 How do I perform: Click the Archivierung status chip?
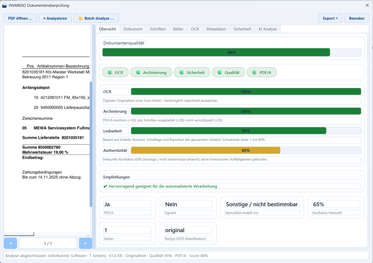151,73
